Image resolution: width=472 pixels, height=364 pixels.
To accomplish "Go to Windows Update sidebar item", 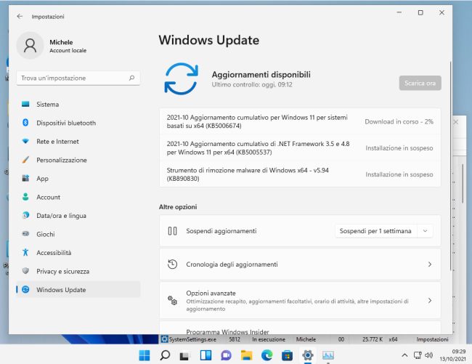I will click(x=60, y=290).
